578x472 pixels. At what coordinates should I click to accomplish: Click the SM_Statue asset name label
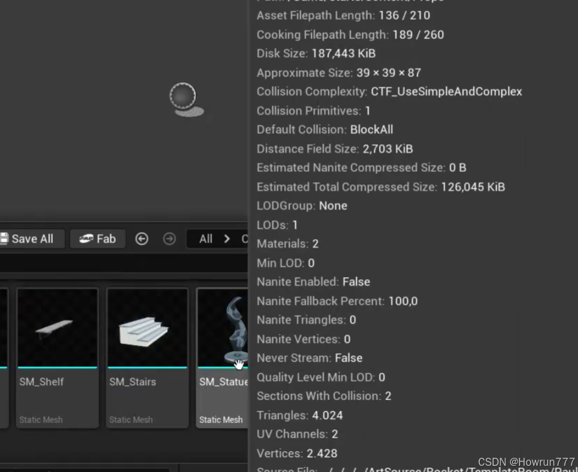pos(224,381)
